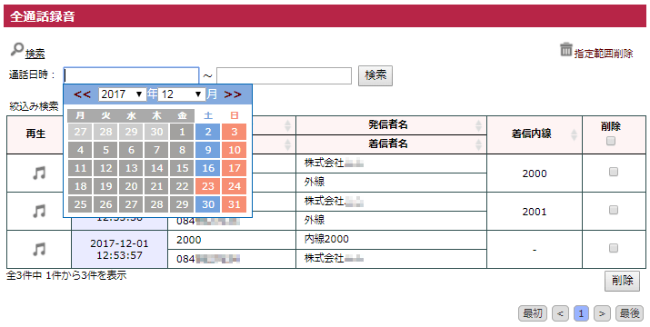
Task: Select December 11 in calendar
Action: [x=80, y=168]
